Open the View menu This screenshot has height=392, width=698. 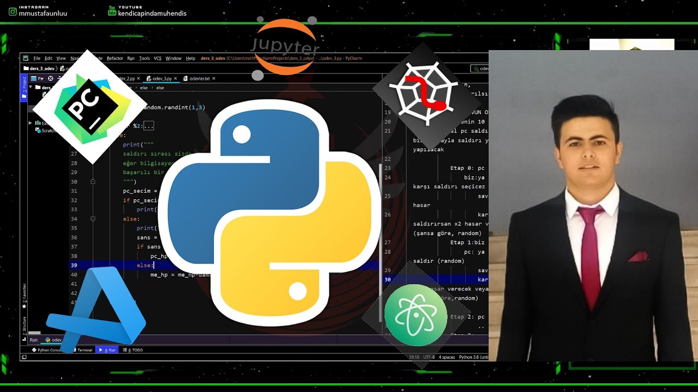click(x=61, y=58)
